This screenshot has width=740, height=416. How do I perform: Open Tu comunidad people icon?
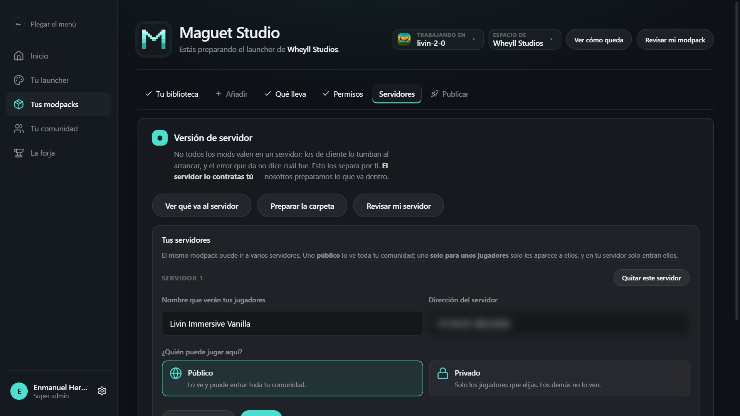tap(18, 129)
